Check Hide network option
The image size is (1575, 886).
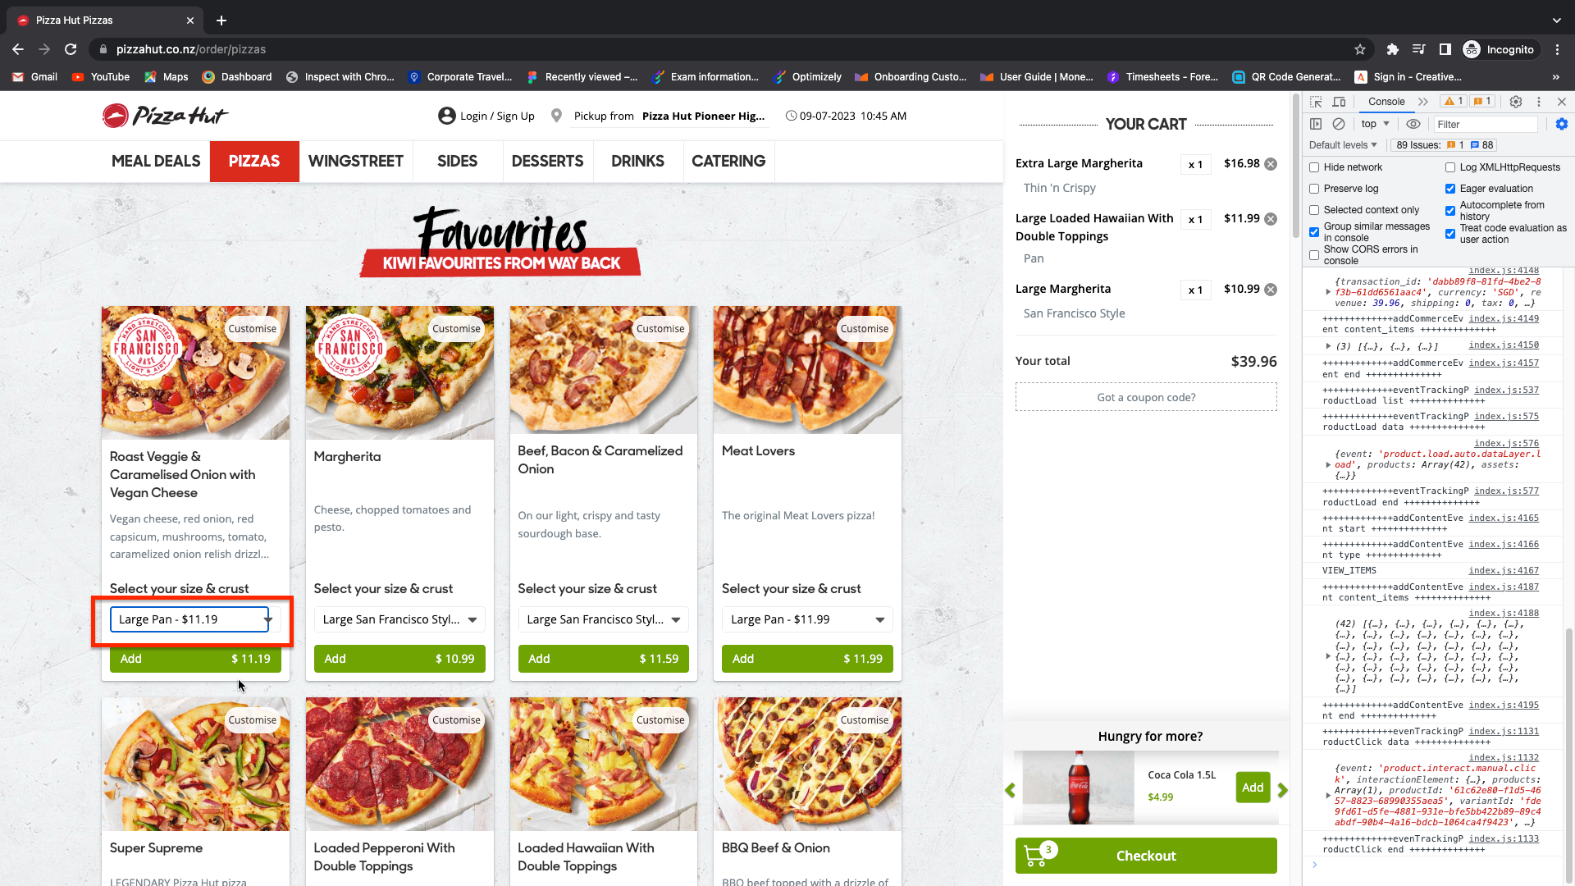click(x=1314, y=167)
